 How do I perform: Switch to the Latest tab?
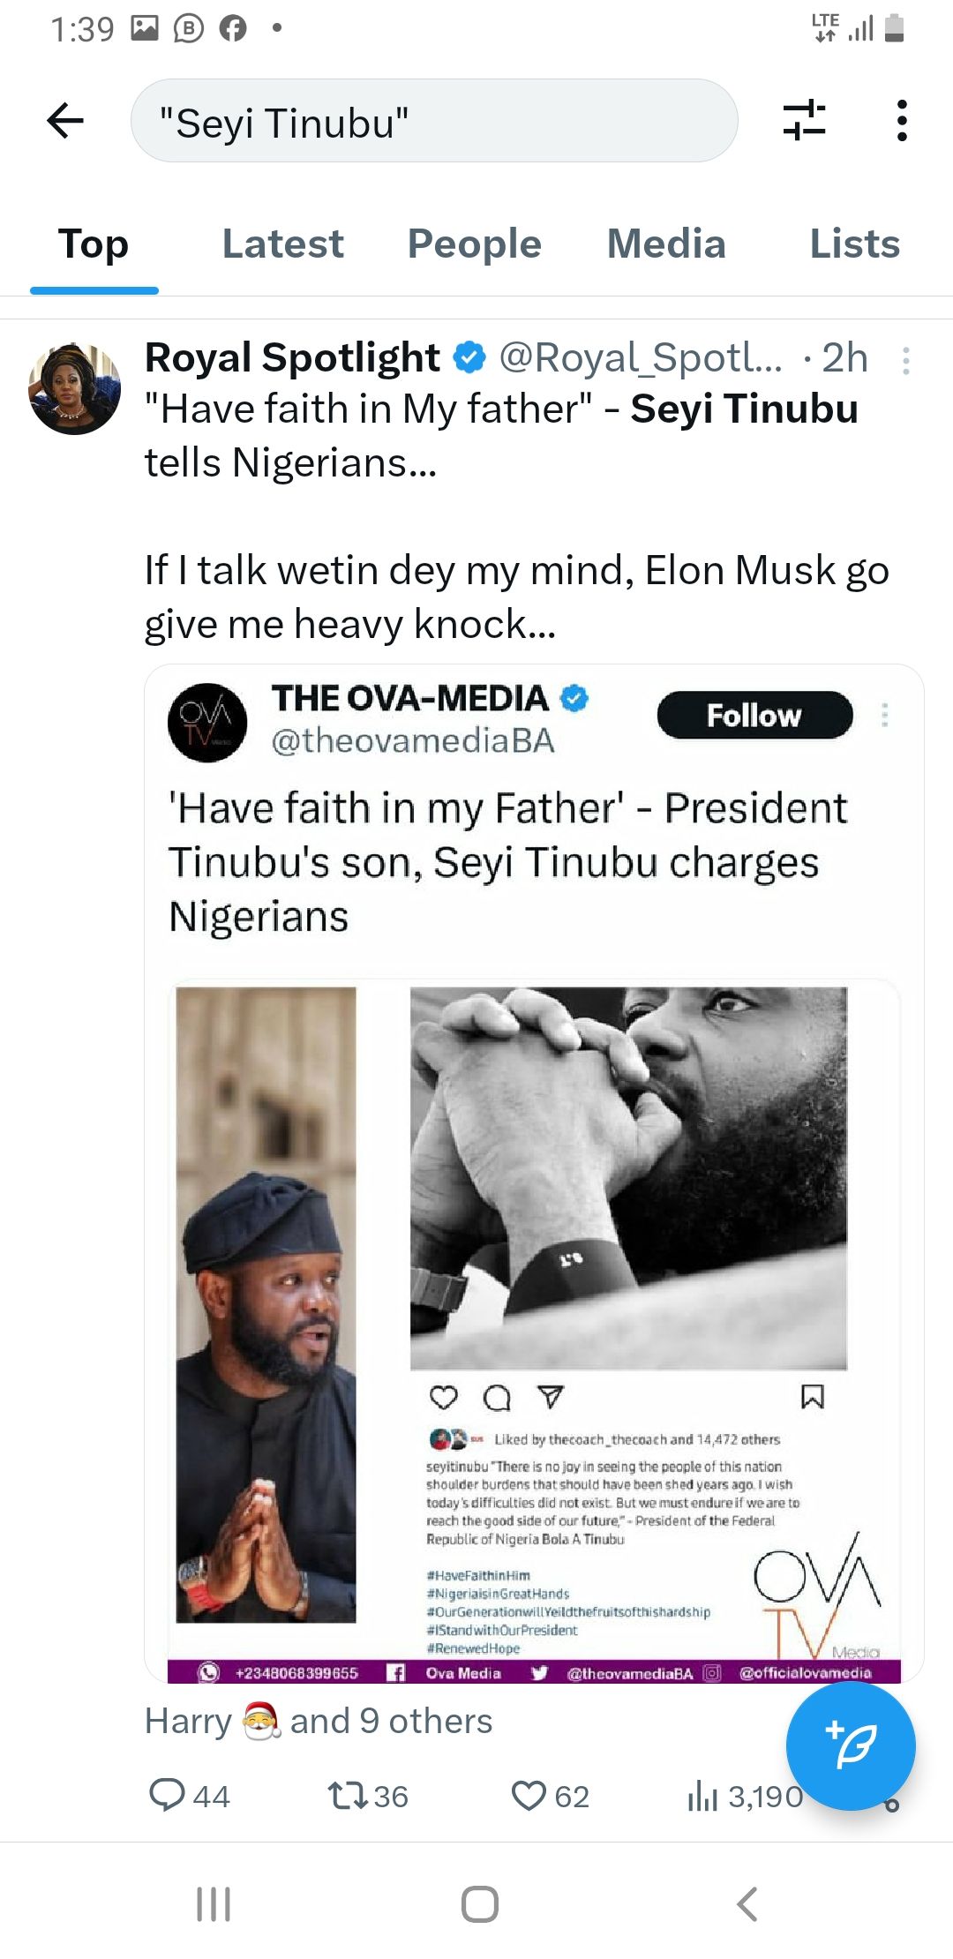point(282,244)
